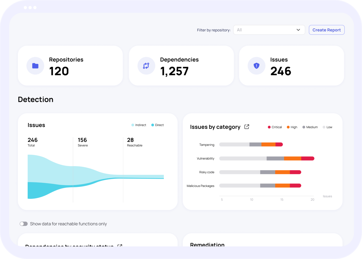Select the Vulnerability bar in chart
Screen dimensions: 362x259
(266, 158)
